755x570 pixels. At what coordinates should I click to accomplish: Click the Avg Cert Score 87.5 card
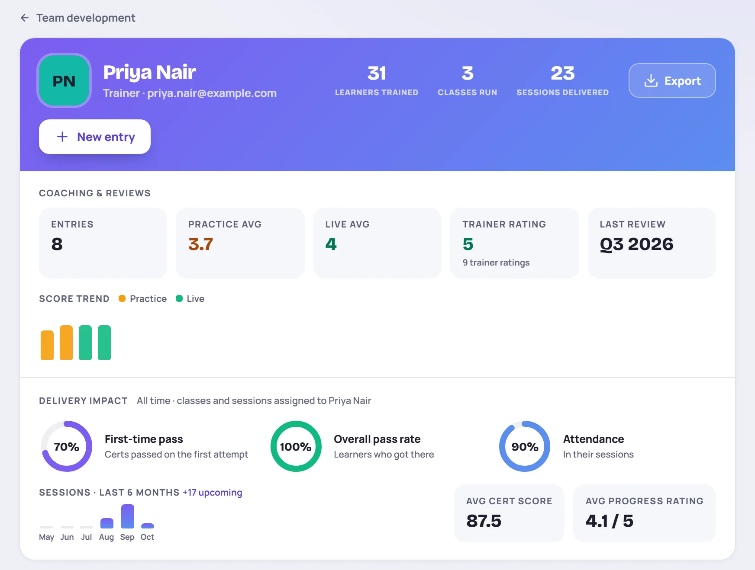[x=509, y=513]
